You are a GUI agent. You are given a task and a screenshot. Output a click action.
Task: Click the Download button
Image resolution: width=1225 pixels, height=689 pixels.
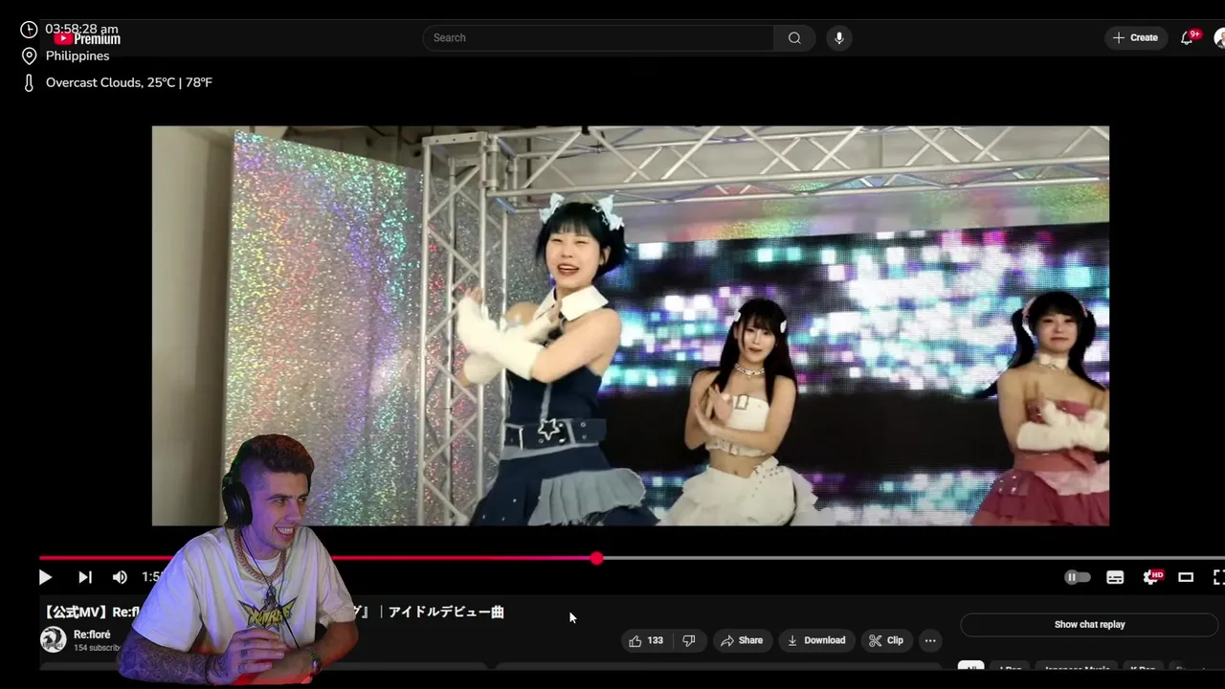tap(816, 640)
